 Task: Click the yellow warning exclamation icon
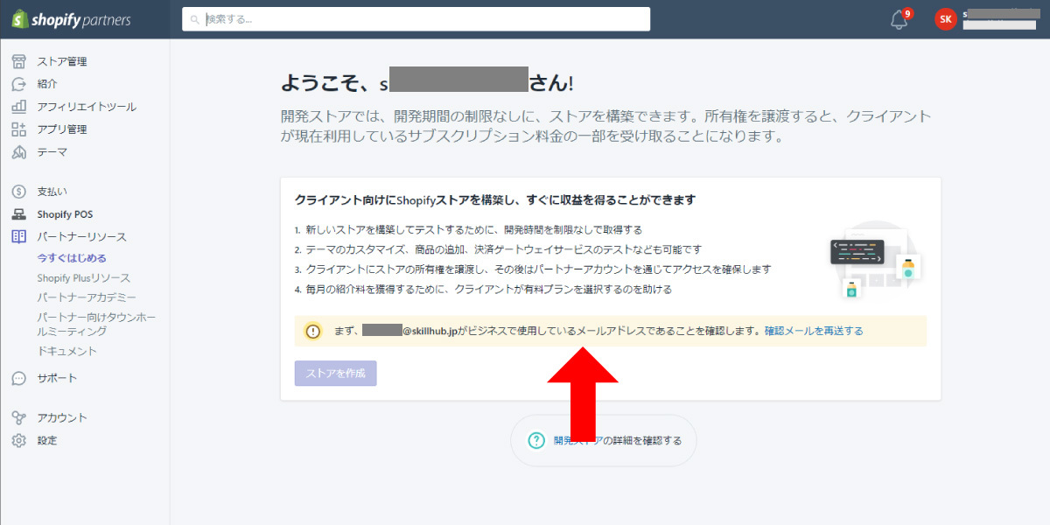click(313, 332)
